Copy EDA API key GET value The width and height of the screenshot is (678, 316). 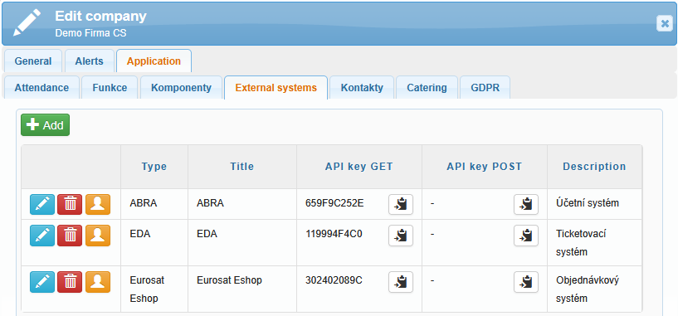point(400,236)
